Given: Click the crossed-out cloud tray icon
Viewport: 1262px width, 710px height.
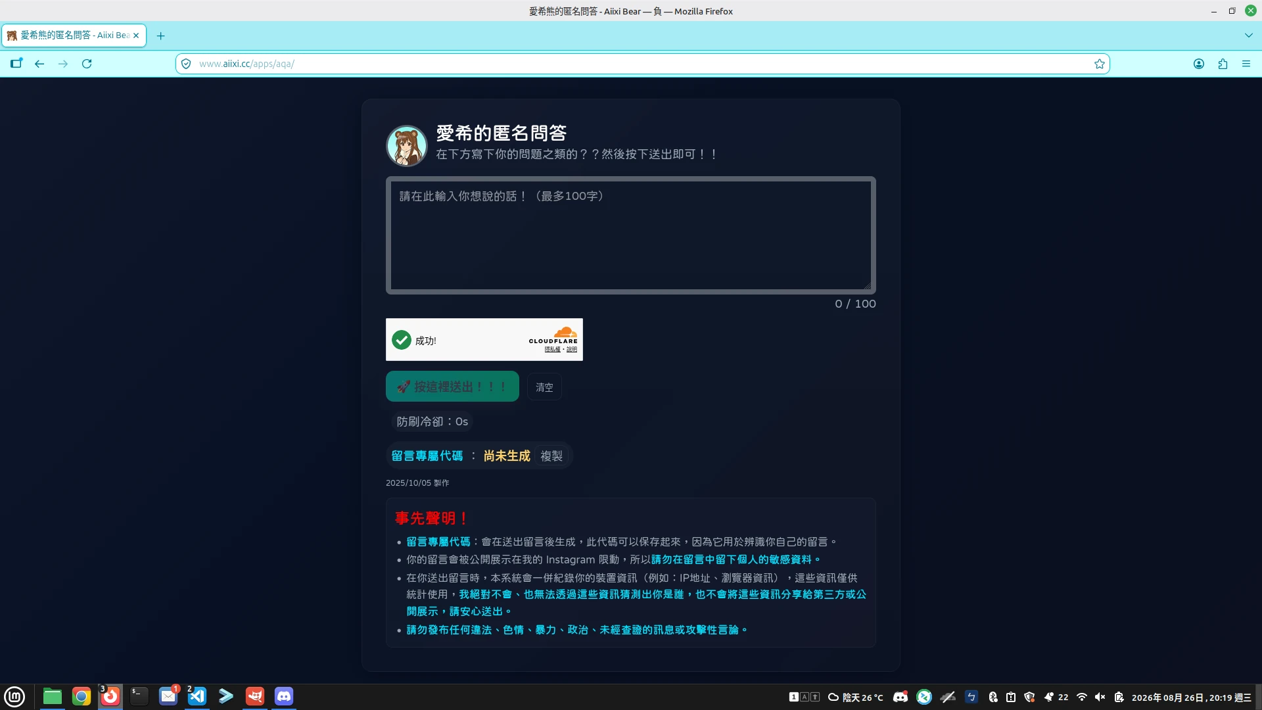Looking at the screenshot, I should click(948, 697).
